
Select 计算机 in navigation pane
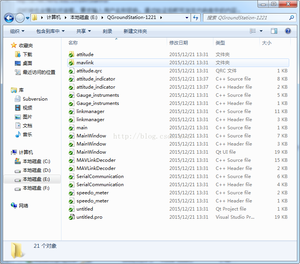click(x=26, y=152)
